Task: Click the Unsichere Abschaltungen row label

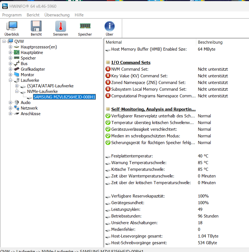Action: 134,223
